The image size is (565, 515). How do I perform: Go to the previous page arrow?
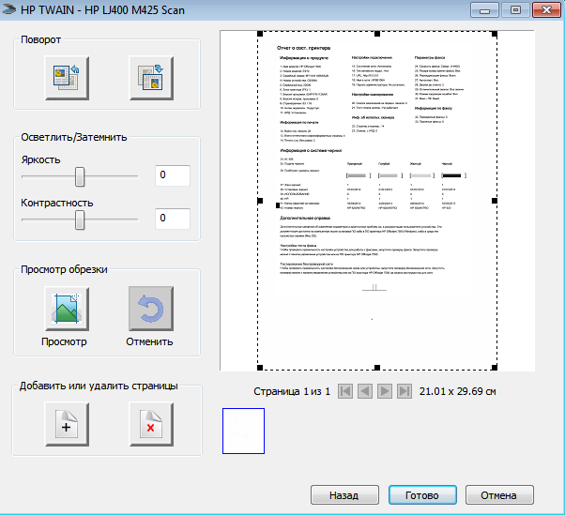click(x=365, y=390)
